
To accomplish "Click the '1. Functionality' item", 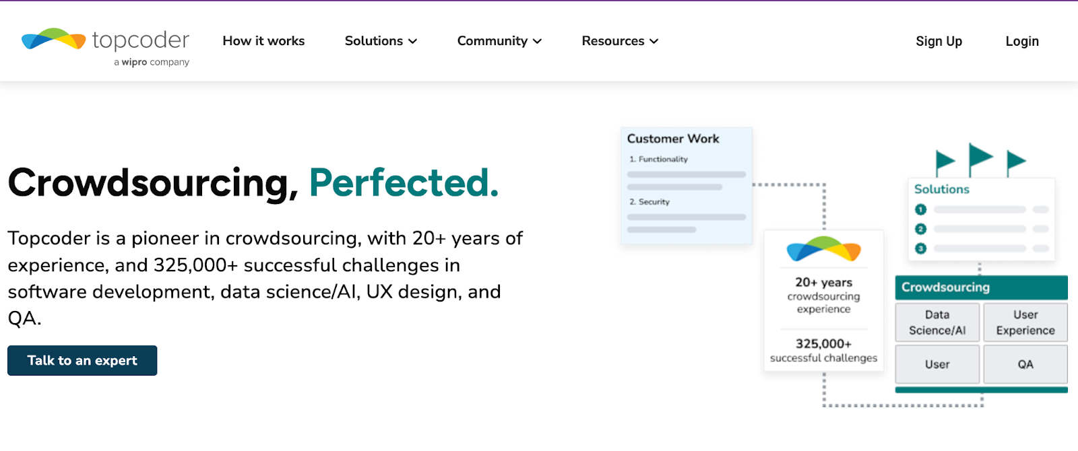I will 658,160.
